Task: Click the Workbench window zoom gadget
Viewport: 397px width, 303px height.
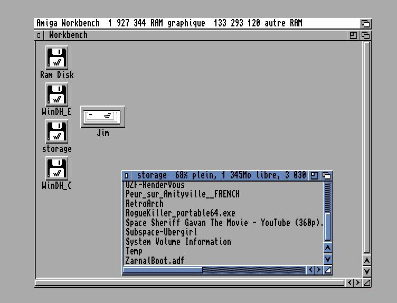Action: [353, 35]
